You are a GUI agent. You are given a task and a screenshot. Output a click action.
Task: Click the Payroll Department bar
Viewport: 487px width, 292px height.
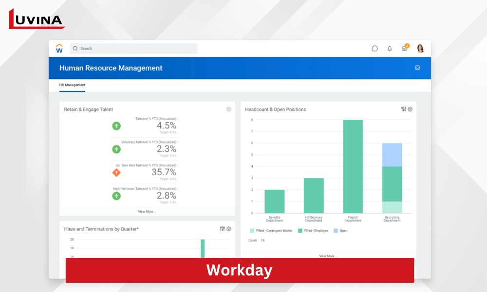[353, 166]
